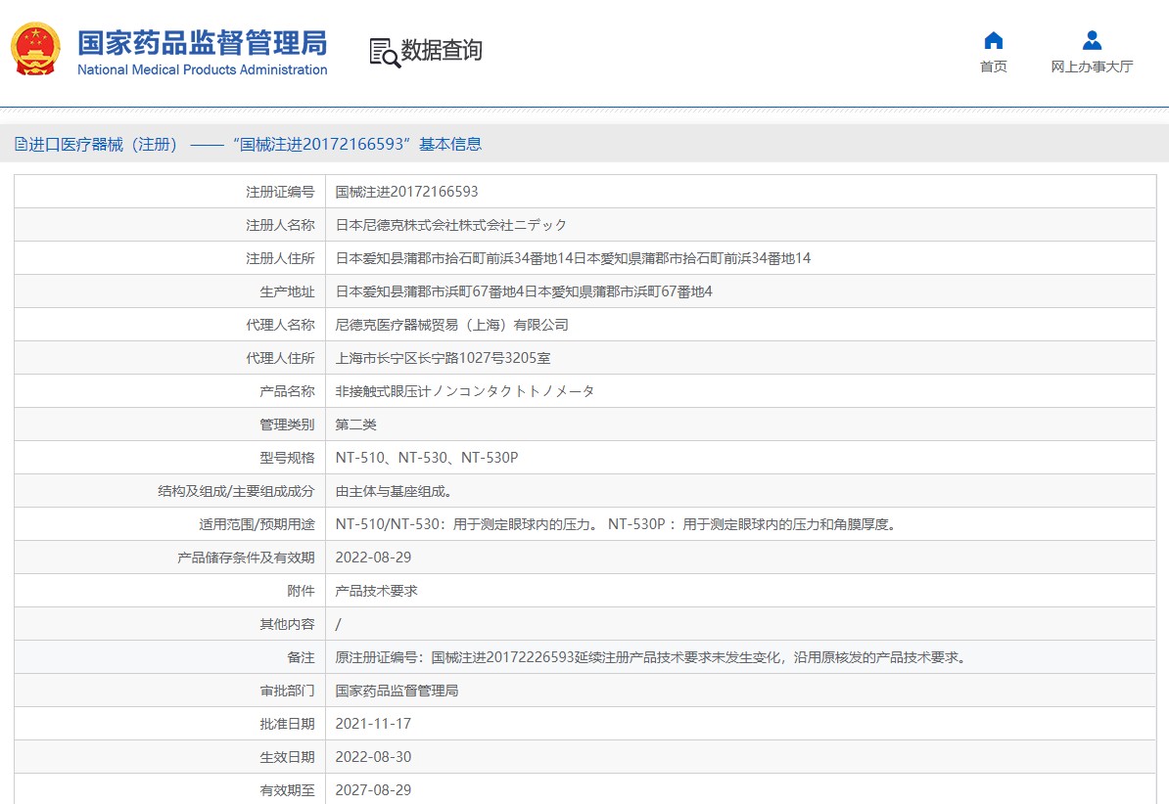Click the 生产地址 address value
Screen dimensions: 1169x804
524,291
